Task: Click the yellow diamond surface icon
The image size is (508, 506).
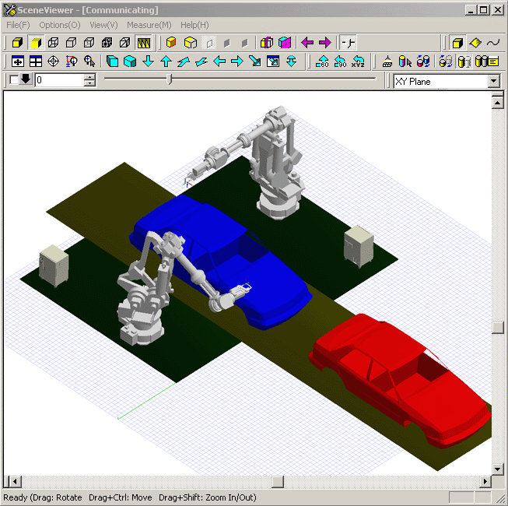Action: 475,43
